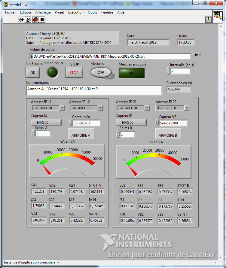Click the VA2 value 240,251
226x268 pixels.
tap(57, 220)
